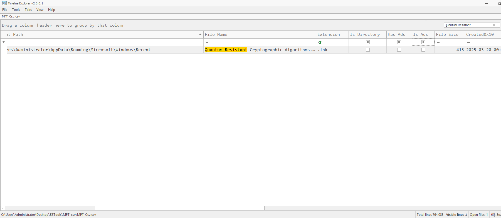Click the equals operator icon under File Size
The height and width of the screenshot is (218, 501).
[438, 42]
